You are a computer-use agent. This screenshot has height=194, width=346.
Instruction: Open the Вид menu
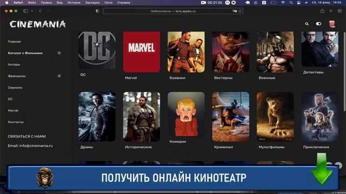click(59, 3)
